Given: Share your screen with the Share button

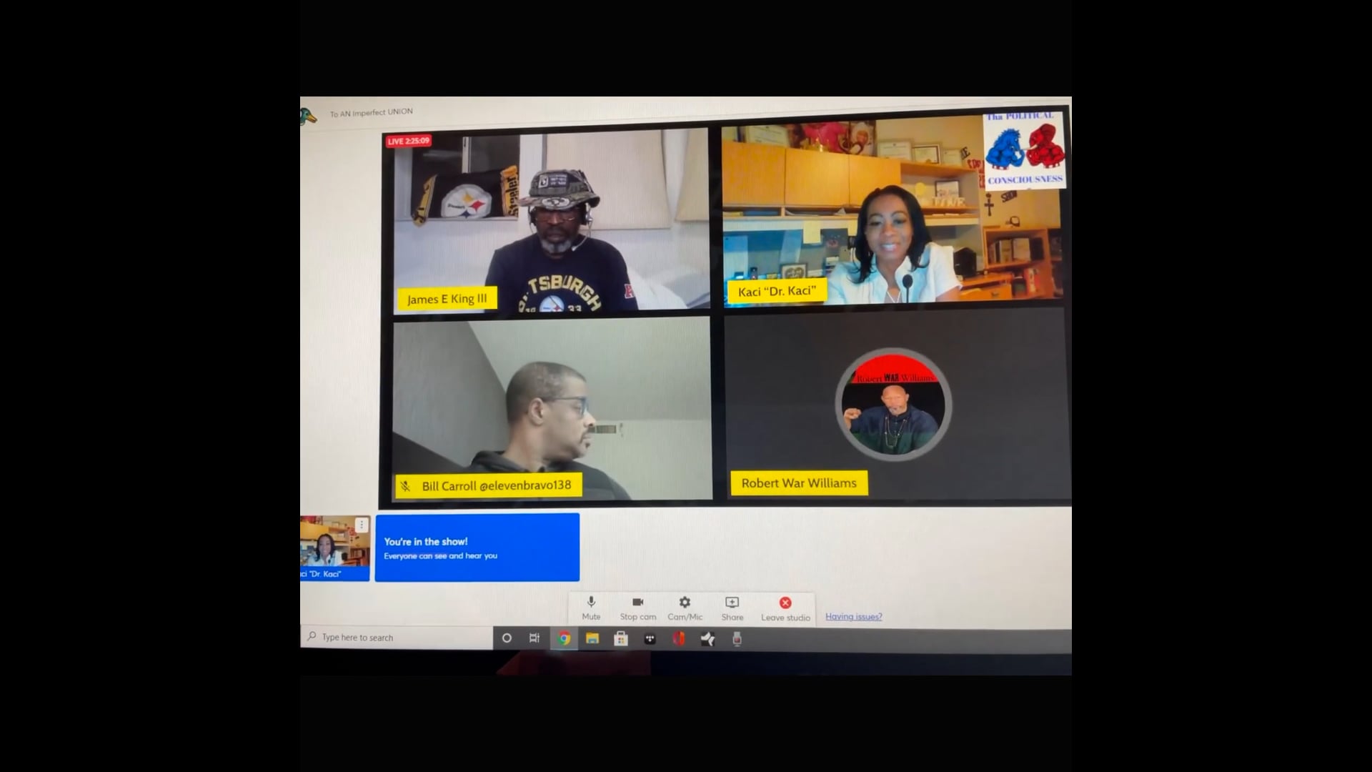Looking at the screenshot, I should tap(732, 608).
